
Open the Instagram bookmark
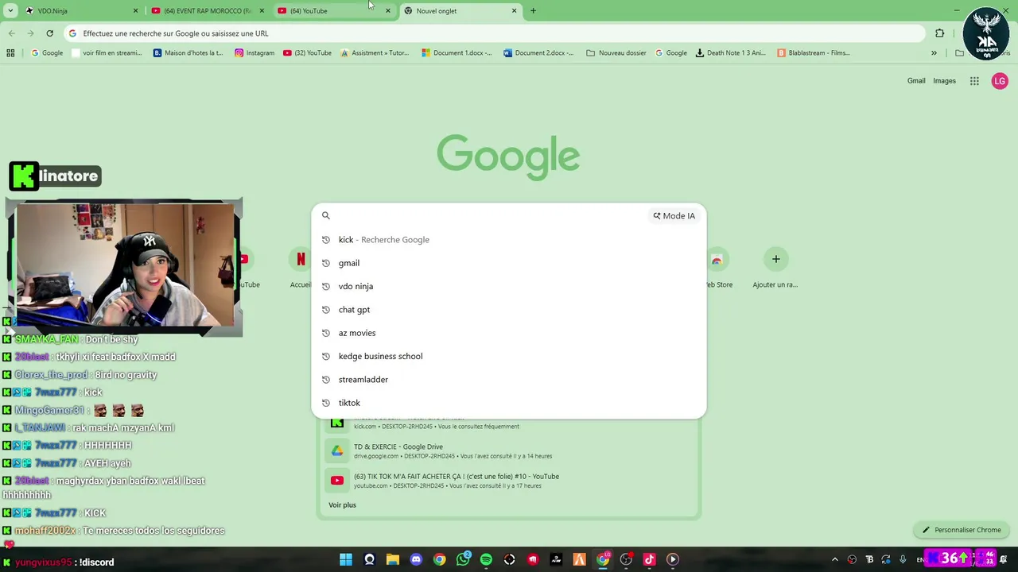[x=254, y=53]
